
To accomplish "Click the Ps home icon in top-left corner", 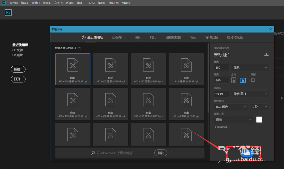I will pyautogui.click(x=8, y=12).
